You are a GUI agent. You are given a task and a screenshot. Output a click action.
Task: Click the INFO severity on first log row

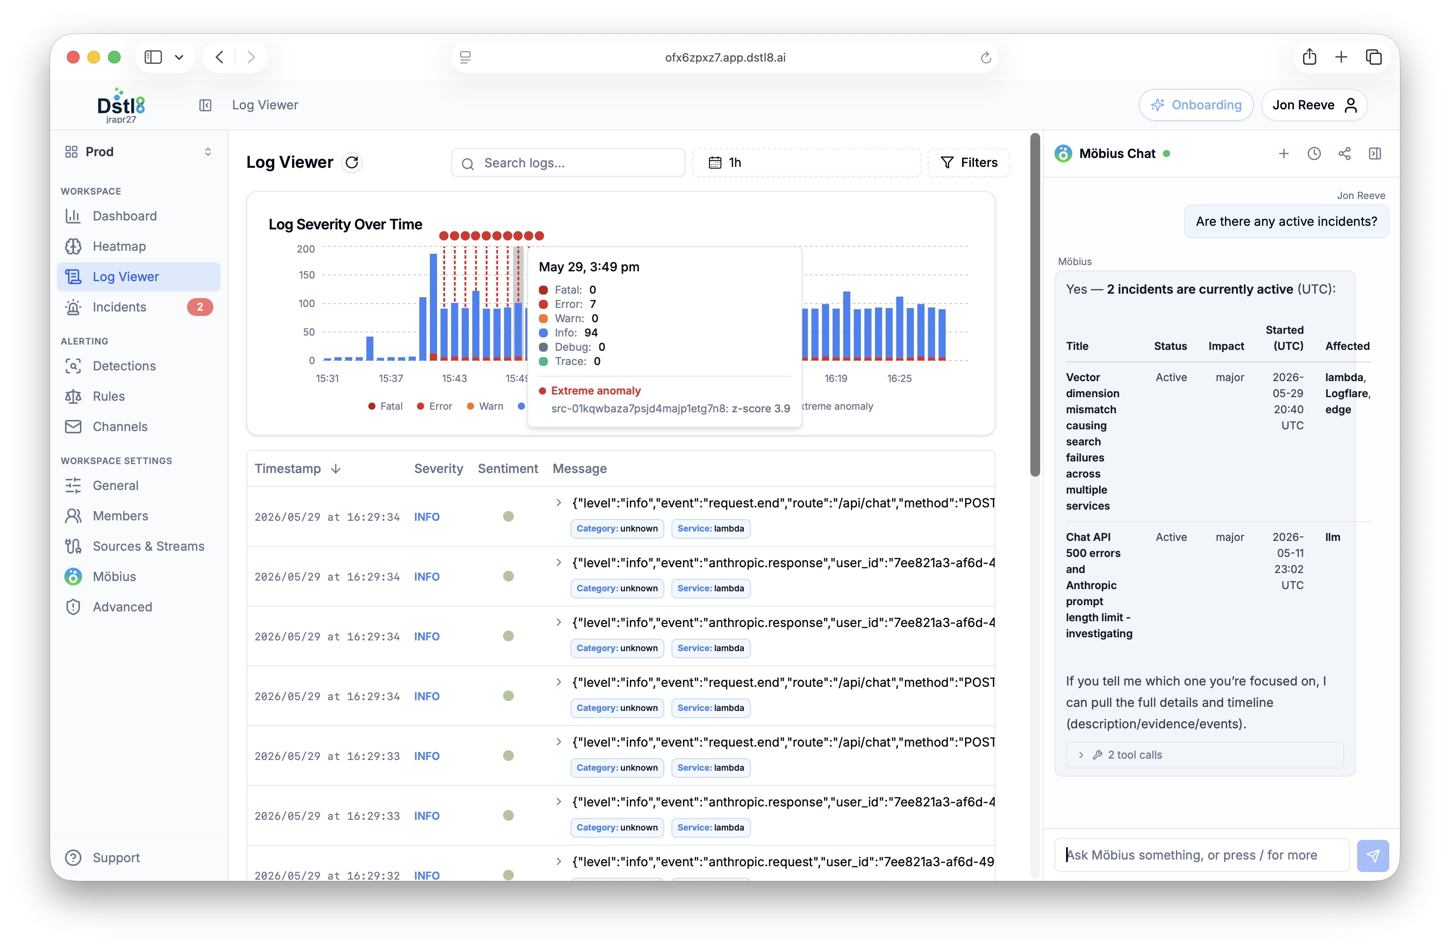pyautogui.click(x=426, y=516)
